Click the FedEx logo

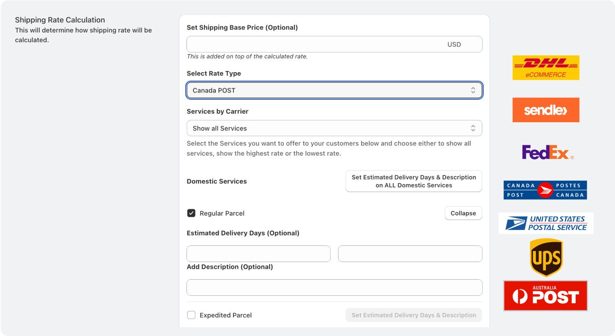pyautogui.click(x=547, y=152)
